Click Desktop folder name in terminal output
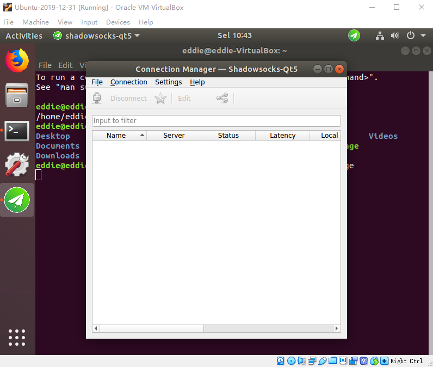Screen dimensions: 433x367 53,136
